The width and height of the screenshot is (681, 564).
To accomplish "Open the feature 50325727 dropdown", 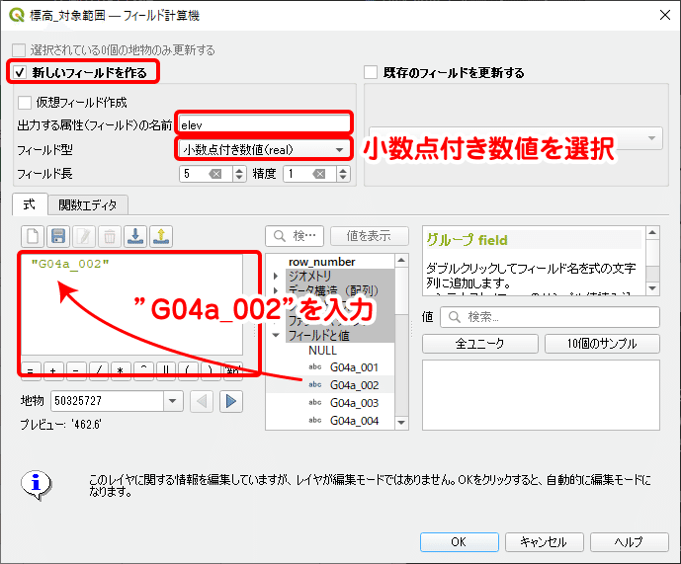I will (x=172, y=401).
